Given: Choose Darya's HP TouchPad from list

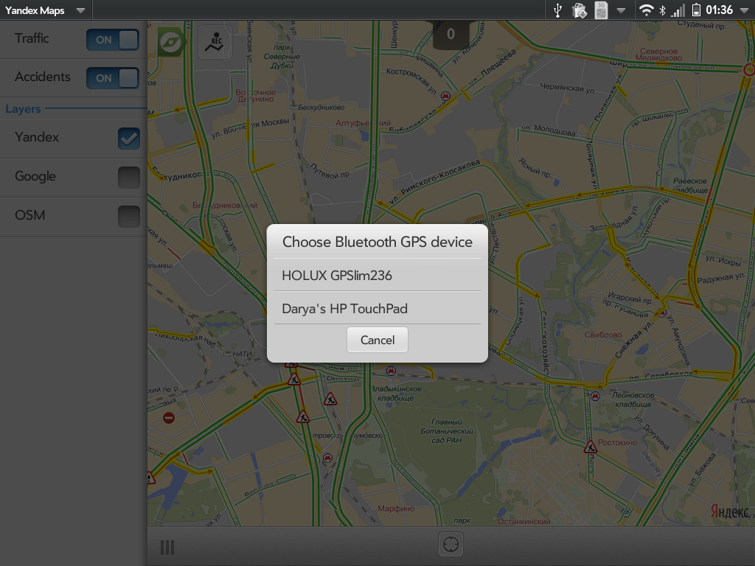Looking at the screenshot, I should (377, 308).
